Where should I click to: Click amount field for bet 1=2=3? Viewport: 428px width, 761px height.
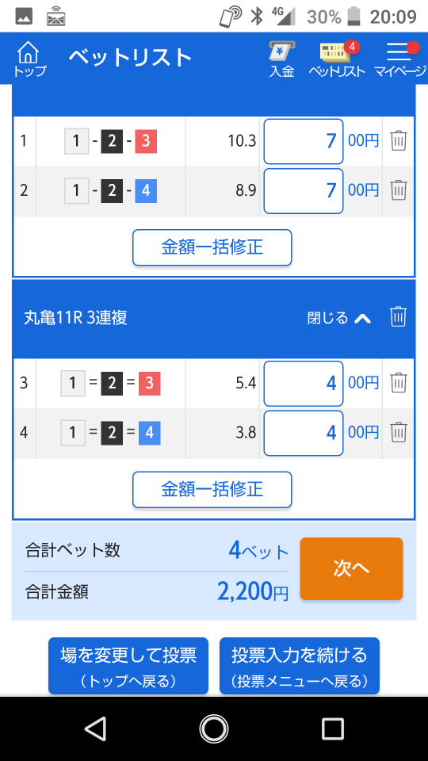(304, 384)
